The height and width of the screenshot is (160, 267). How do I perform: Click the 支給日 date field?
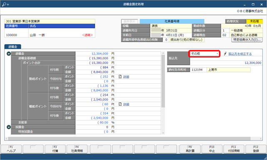[171, 35]
